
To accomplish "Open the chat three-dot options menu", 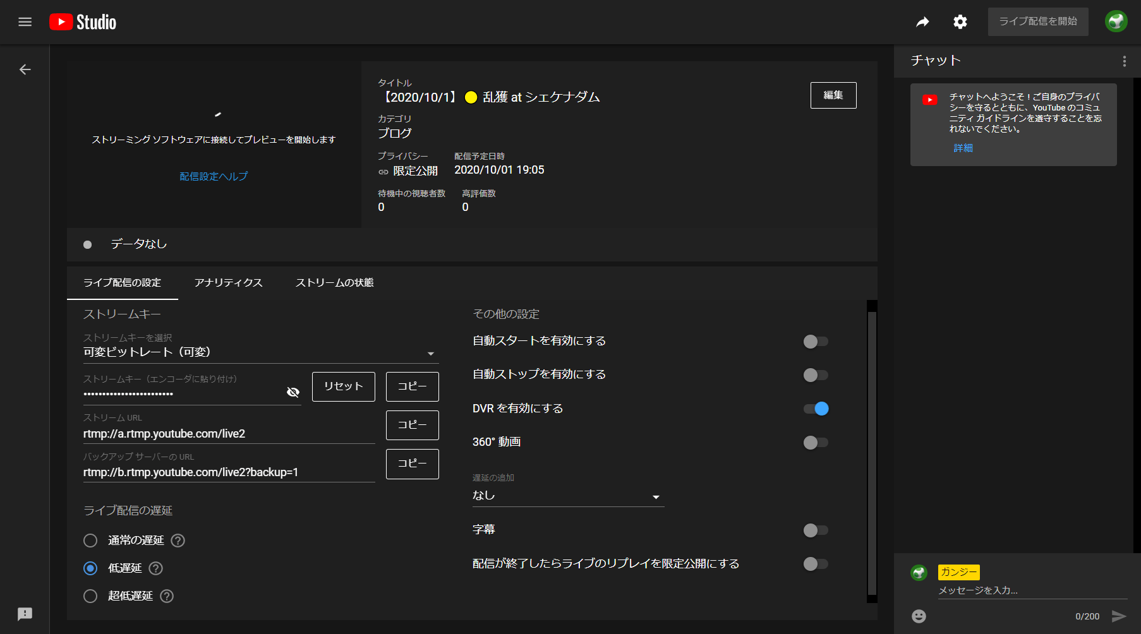I will click(x=1124, y=61).
